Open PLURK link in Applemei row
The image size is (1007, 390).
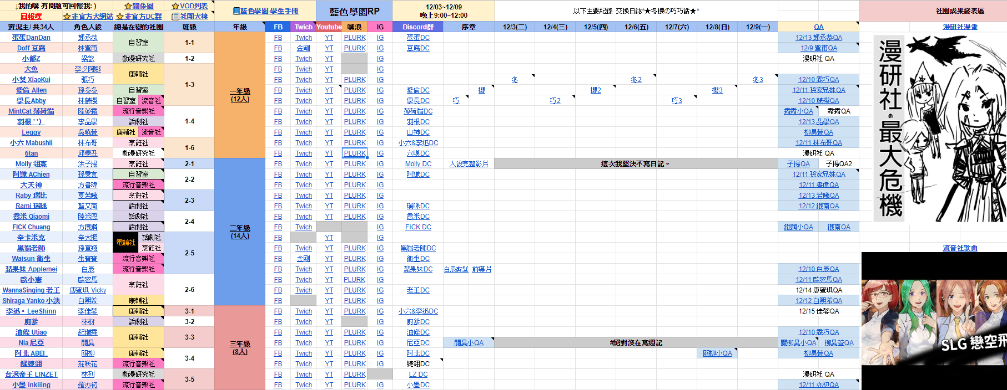[x=355, y=269]
